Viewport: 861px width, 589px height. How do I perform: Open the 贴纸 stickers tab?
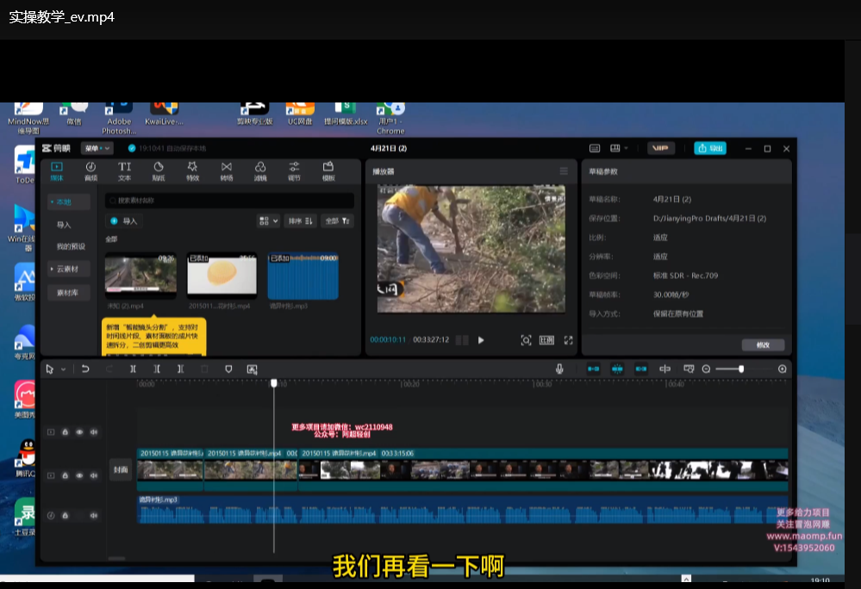[x=159, y=170]
